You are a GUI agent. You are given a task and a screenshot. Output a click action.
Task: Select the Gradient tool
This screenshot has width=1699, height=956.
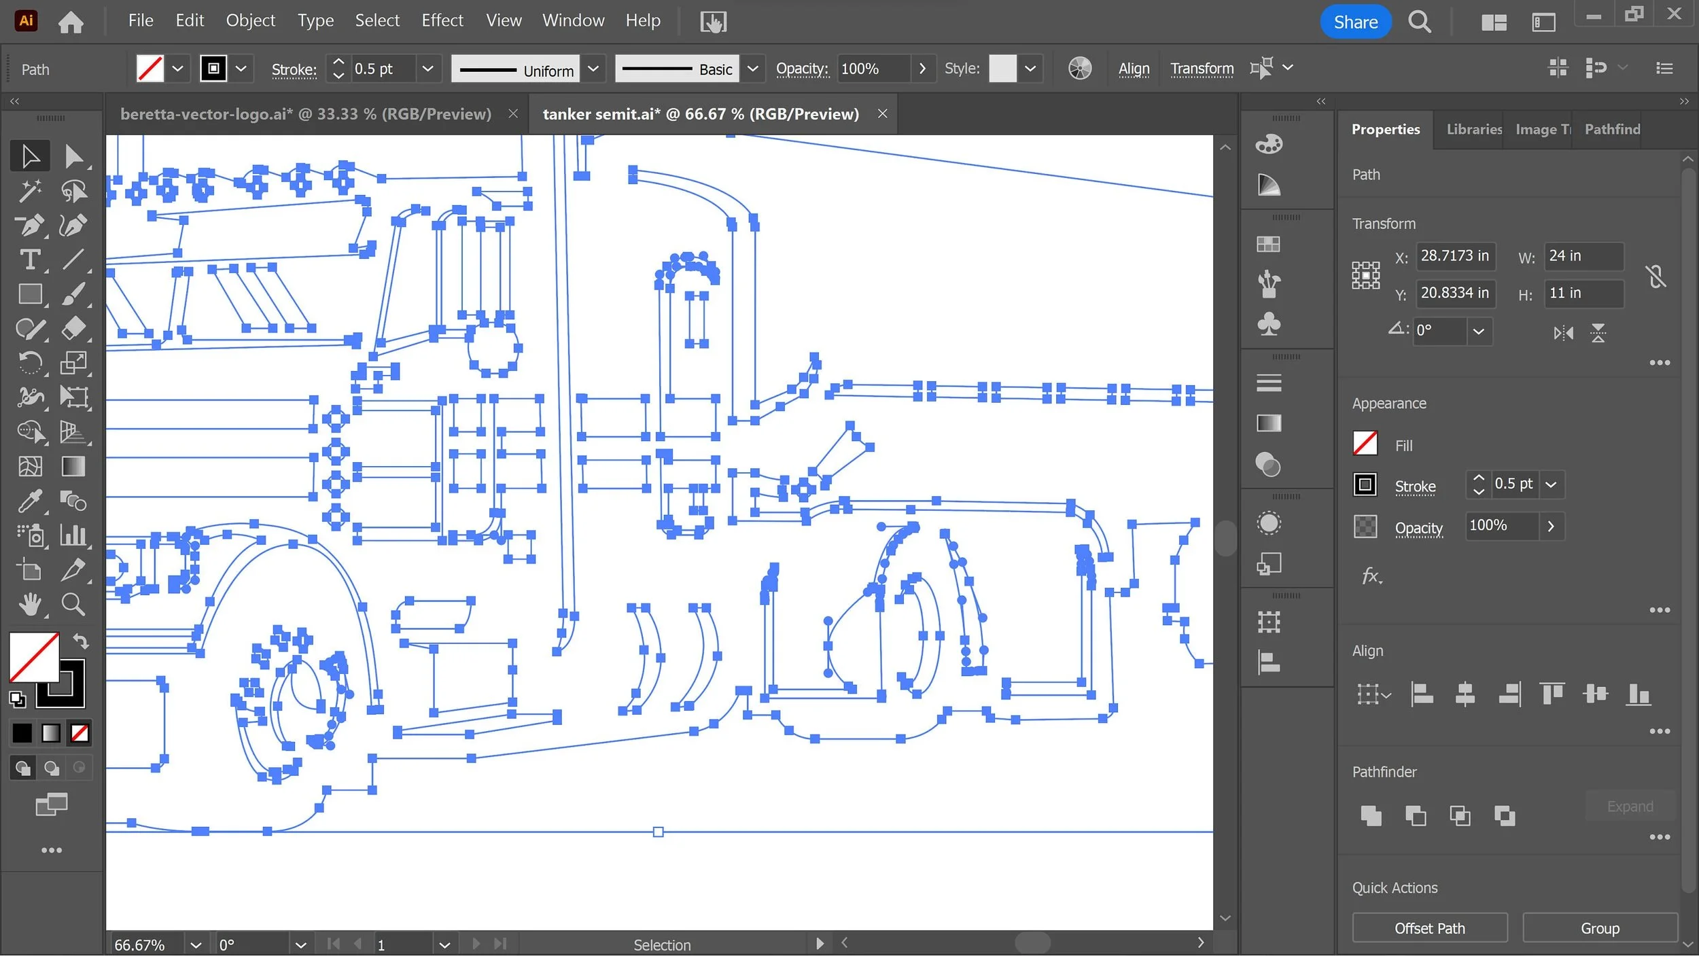(73, 467)
